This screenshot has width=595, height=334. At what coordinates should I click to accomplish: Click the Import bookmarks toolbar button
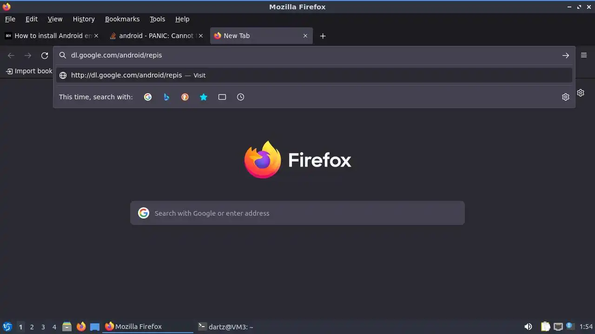coord(29,71)
